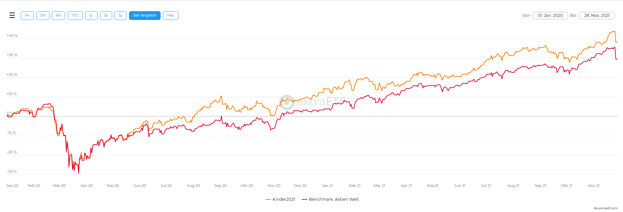Show the Max time range
This screenshot has height=212, width=623.
coord(171,16)
